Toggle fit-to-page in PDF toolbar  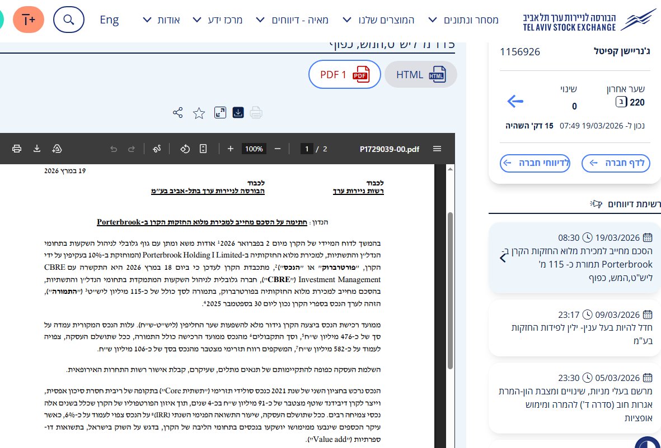click(x=203, y=149)
